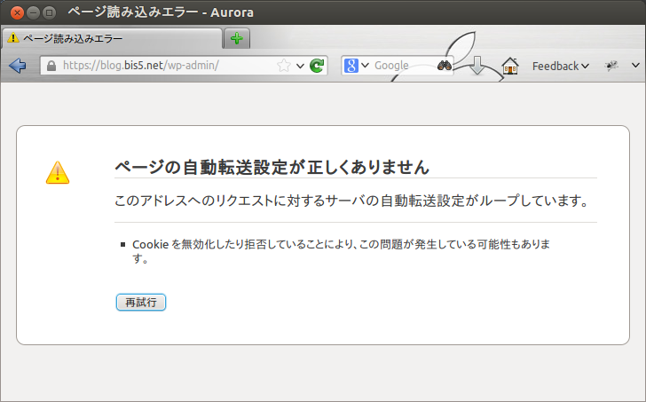Click the 再試行 retry button
Viewport: 646px width, 402px height.
click(x=141, y=303)
